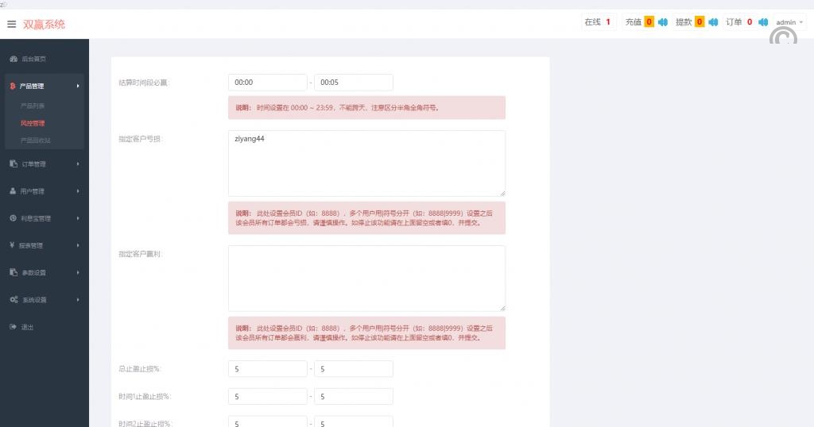Expand the 订单管理 sidebar menu

tap(44, 164)
